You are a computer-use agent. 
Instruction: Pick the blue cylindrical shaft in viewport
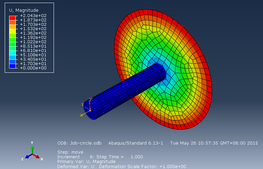[x=124, y=91]
